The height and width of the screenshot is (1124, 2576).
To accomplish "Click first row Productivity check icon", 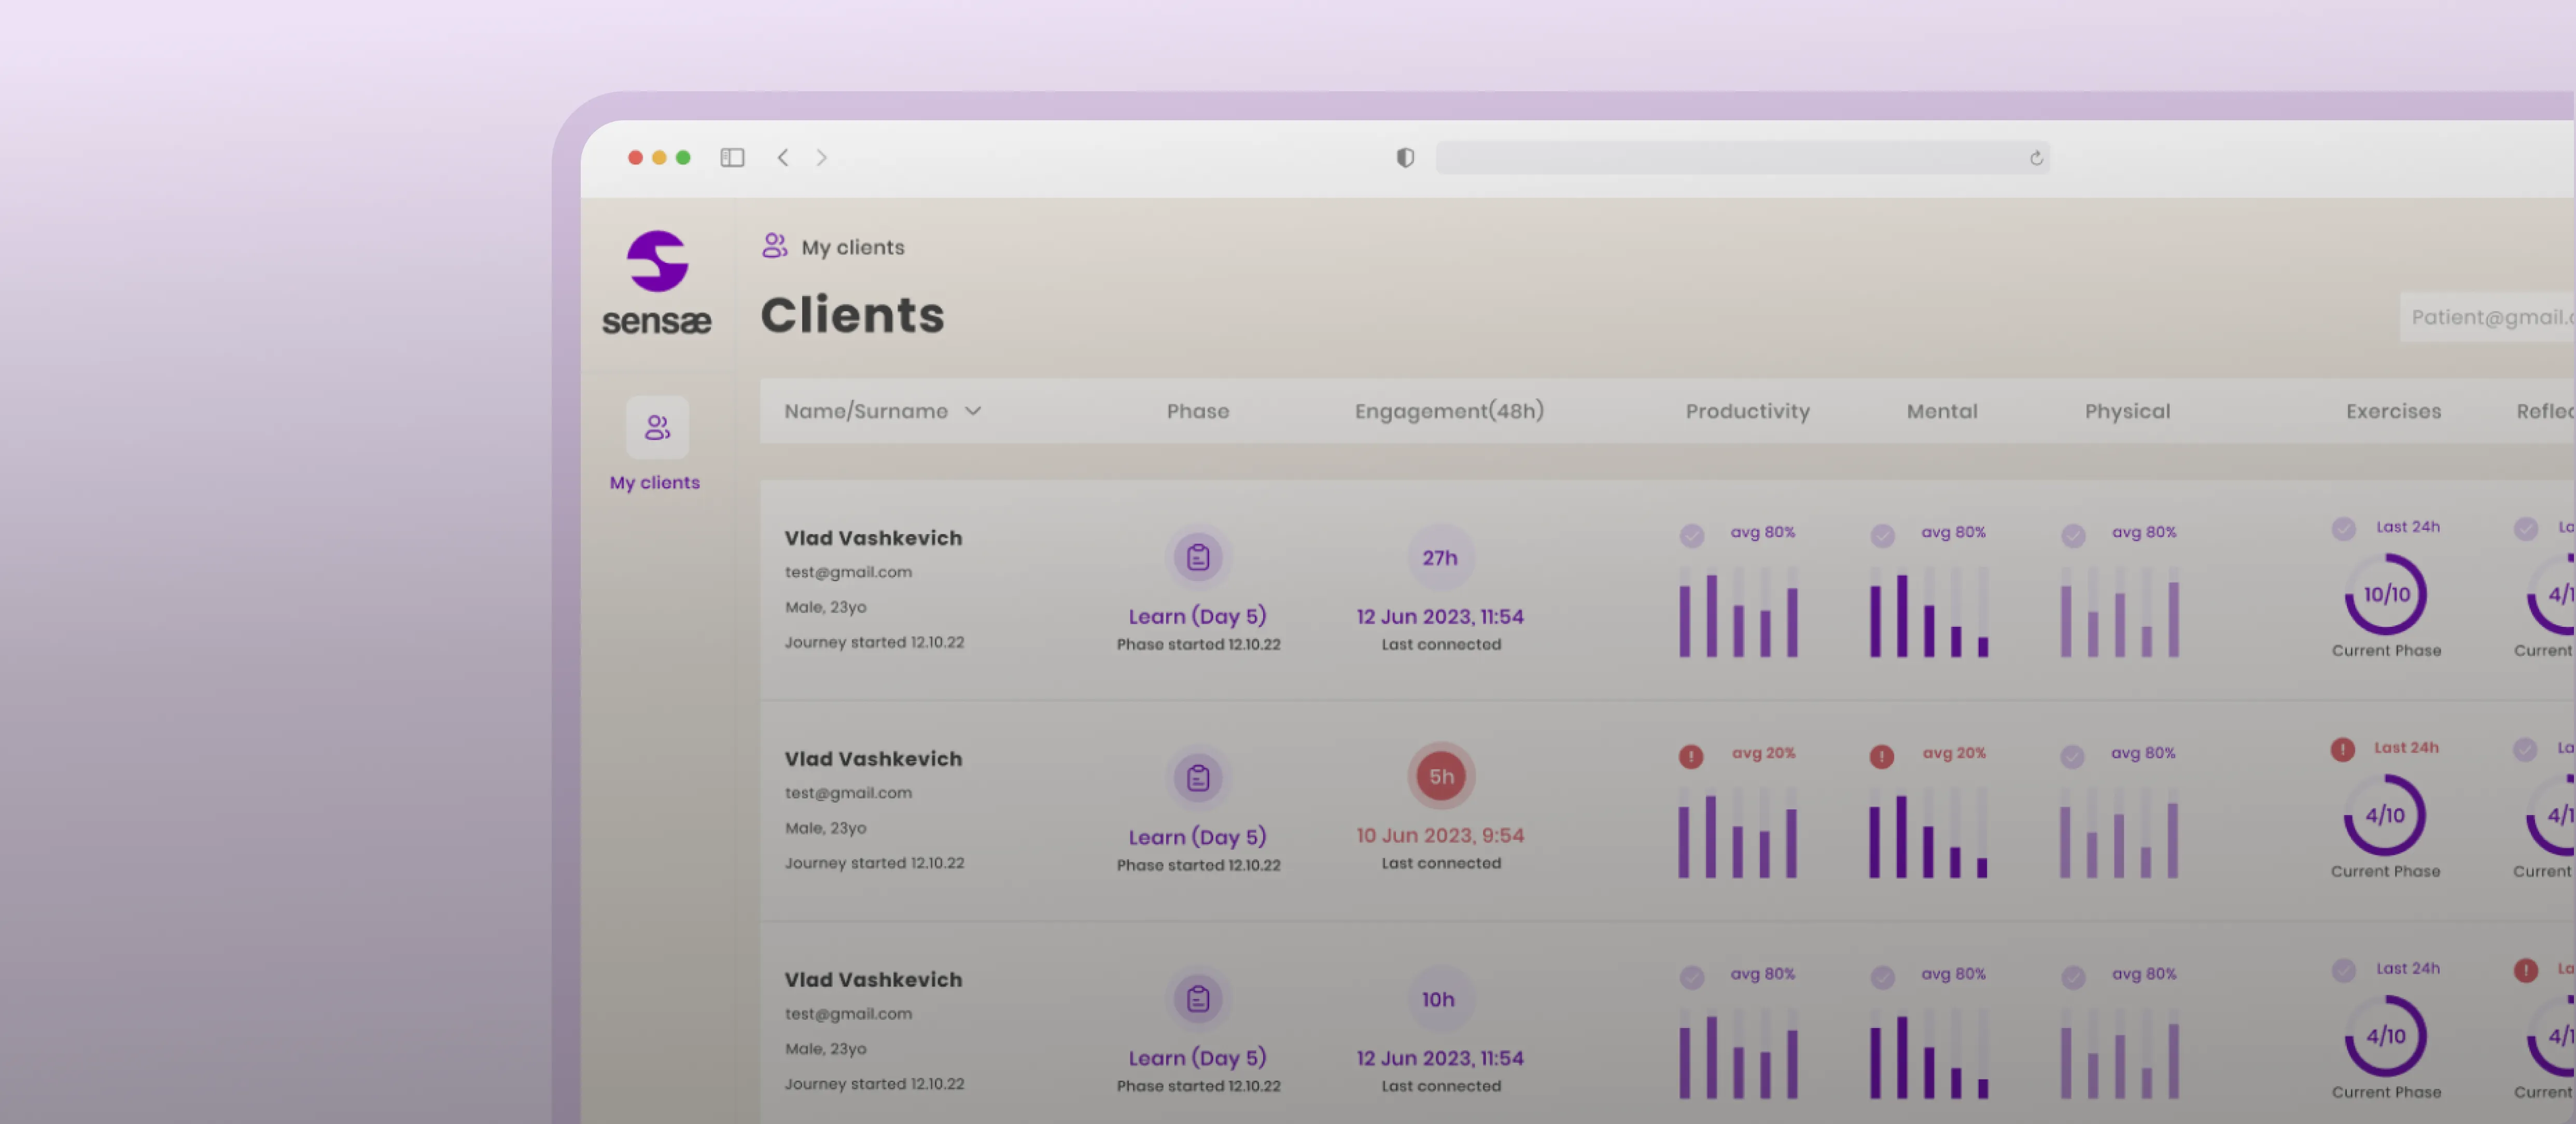I will [x=1692, y=536].
